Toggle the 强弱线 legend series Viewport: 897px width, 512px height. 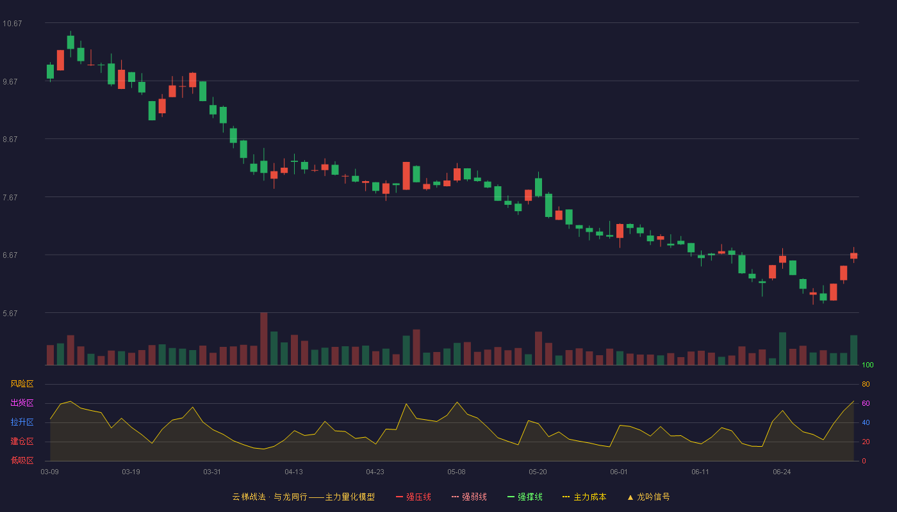(x=469, y=497)
